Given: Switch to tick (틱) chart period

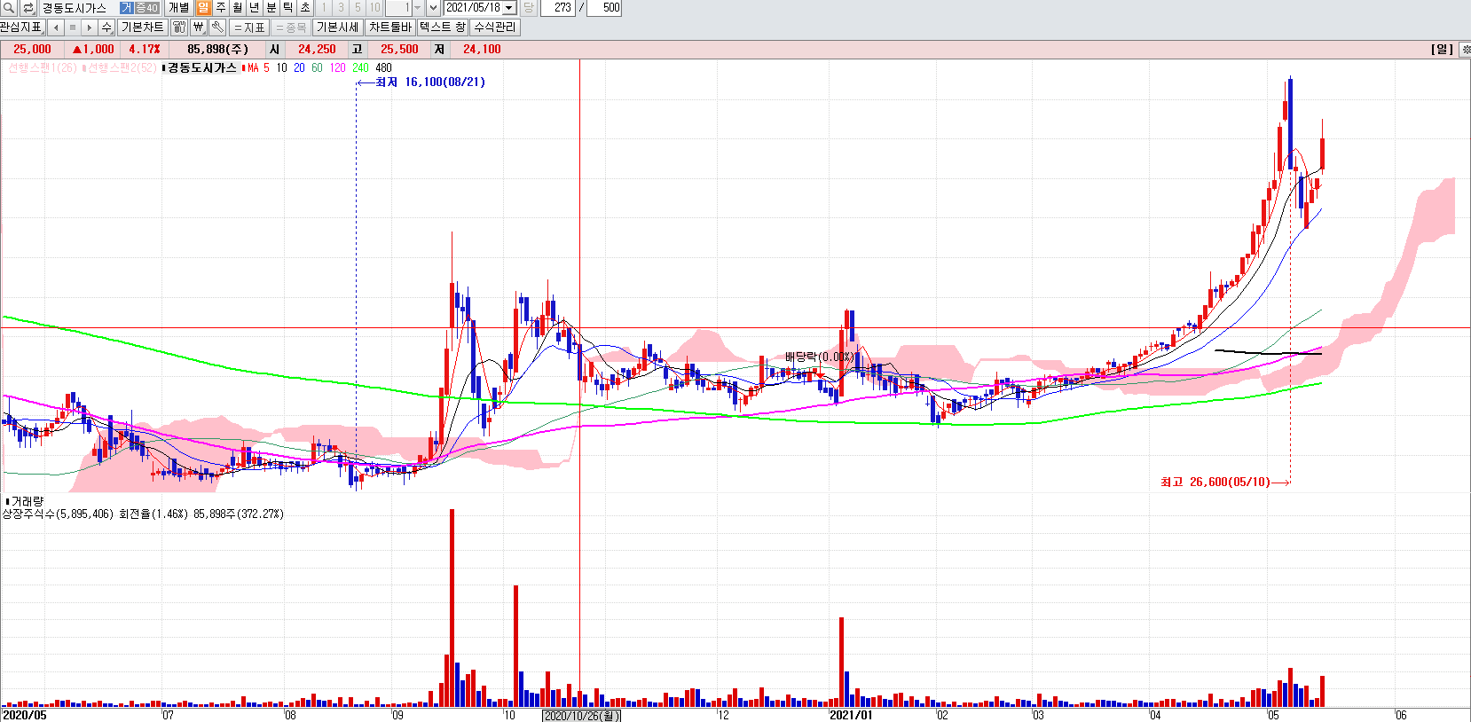Looking at the screenshot, I should pyautogui.click(x=288, y=8).
